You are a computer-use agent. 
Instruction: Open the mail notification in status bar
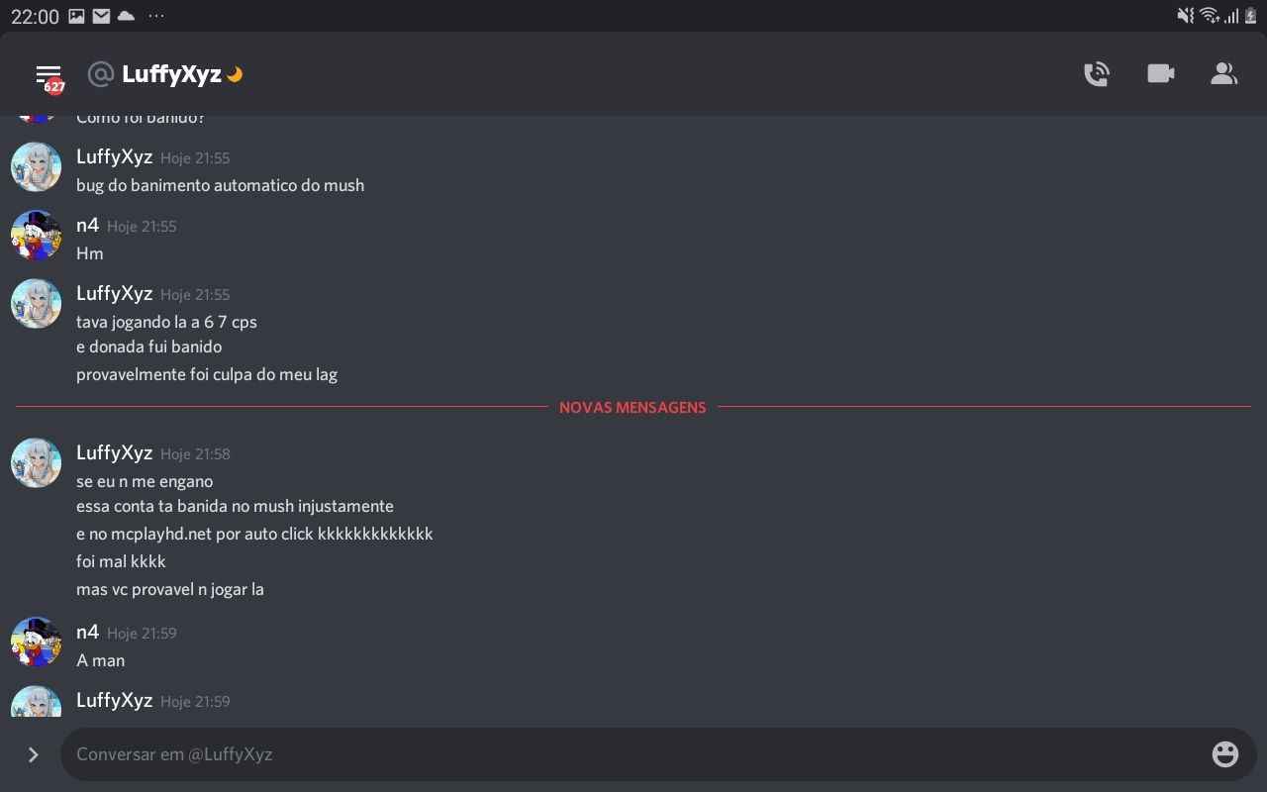pyautogui.click(x=101, y=16)
